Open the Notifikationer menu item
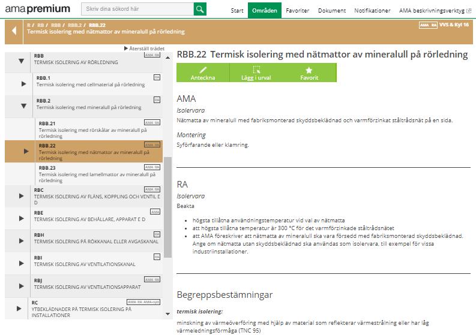Image resolution: width=476 pixels, height=335 pixels. (x=372, y=11)
